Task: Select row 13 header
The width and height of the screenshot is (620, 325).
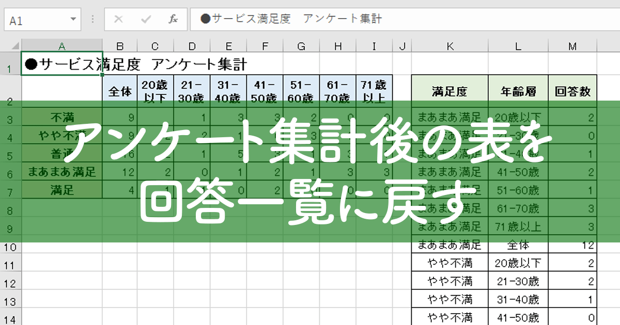Action: pyautogui.click(x=10, y=300)
